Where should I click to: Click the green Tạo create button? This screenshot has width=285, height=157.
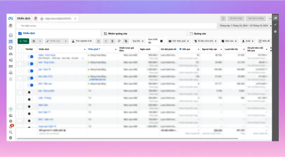[x=23, y=41]
